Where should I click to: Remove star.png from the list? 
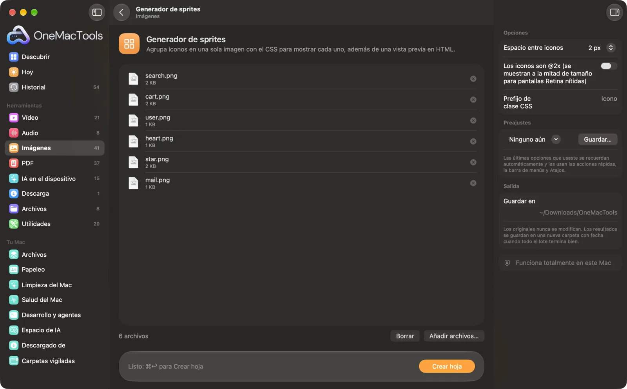point(473,162)
